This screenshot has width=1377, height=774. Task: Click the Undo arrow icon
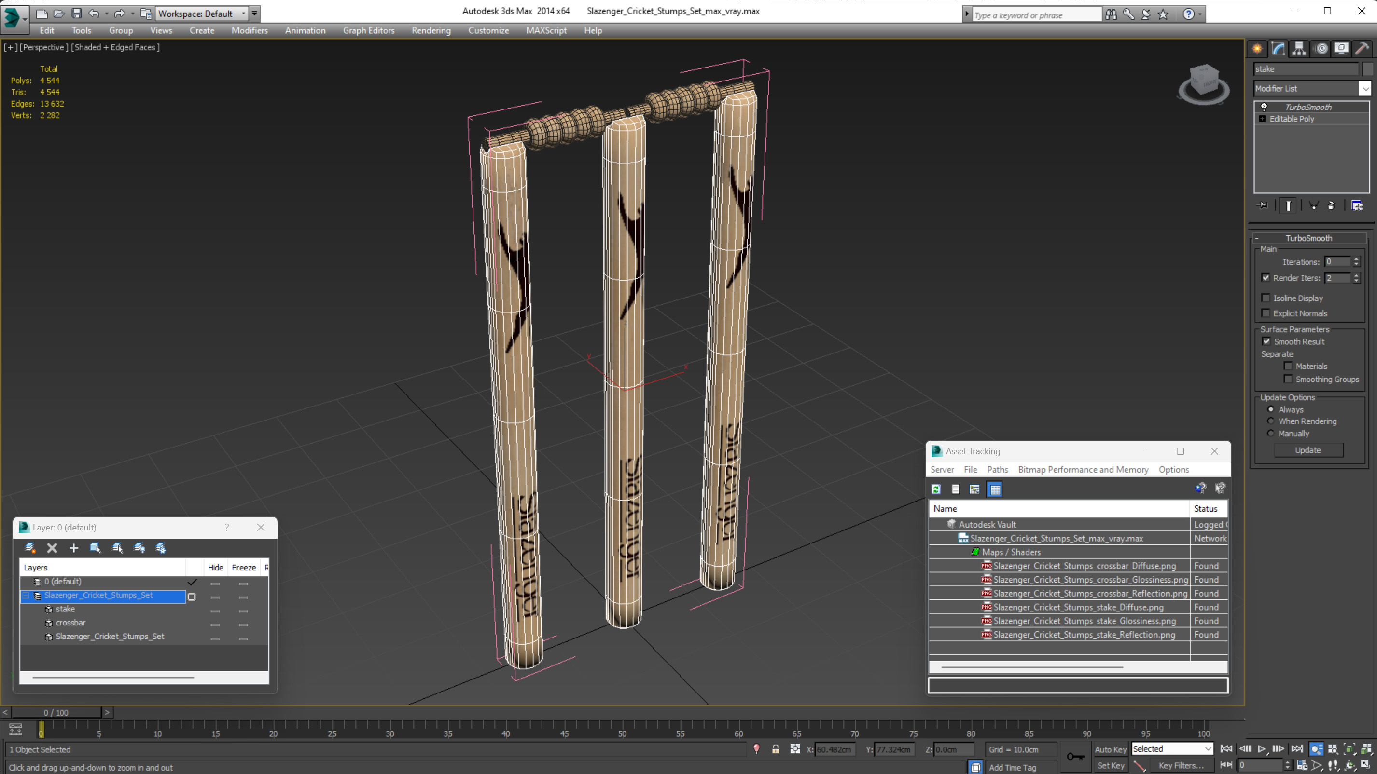click(94, 14)
